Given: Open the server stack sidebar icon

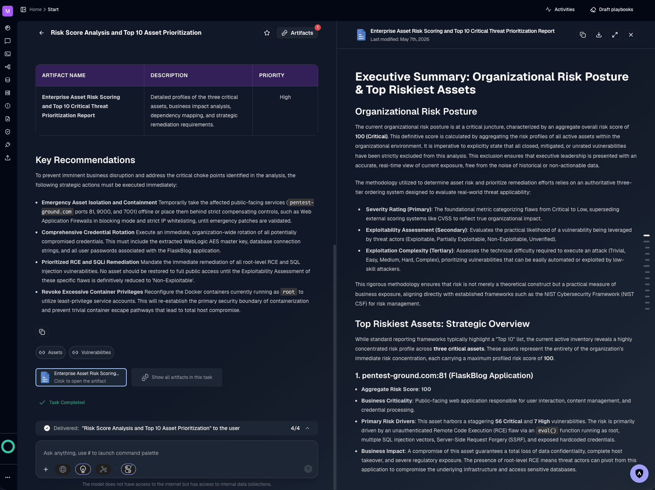Looking at the screenshot, I should click(8, 93).
